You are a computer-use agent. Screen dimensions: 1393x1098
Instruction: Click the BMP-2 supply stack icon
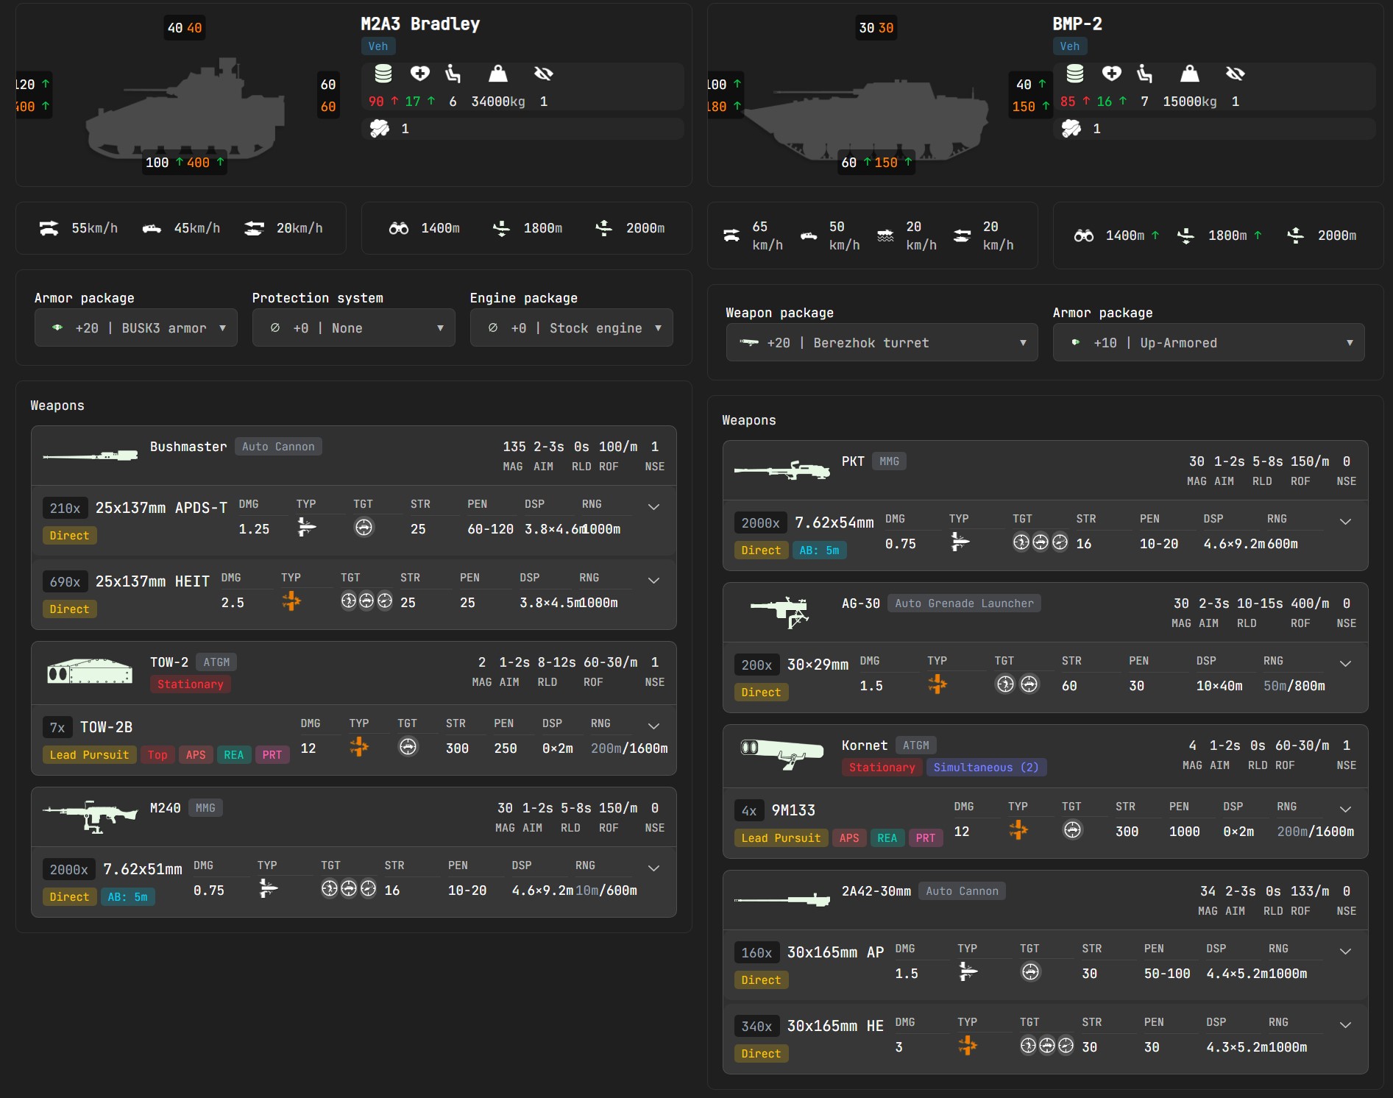tap(1075, 74)
